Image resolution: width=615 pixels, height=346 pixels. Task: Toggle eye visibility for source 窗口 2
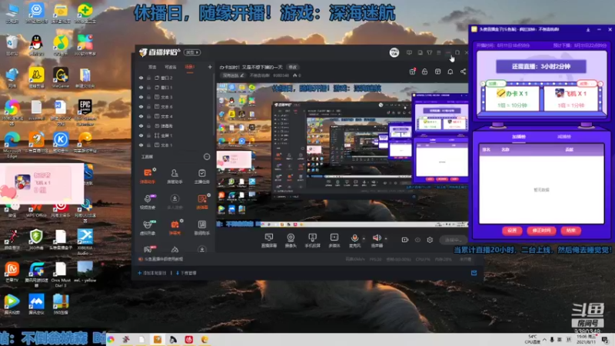click(141, 78)
